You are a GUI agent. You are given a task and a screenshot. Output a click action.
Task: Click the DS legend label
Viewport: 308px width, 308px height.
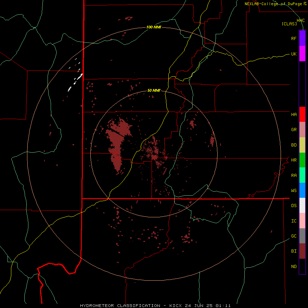click(294, 206)
